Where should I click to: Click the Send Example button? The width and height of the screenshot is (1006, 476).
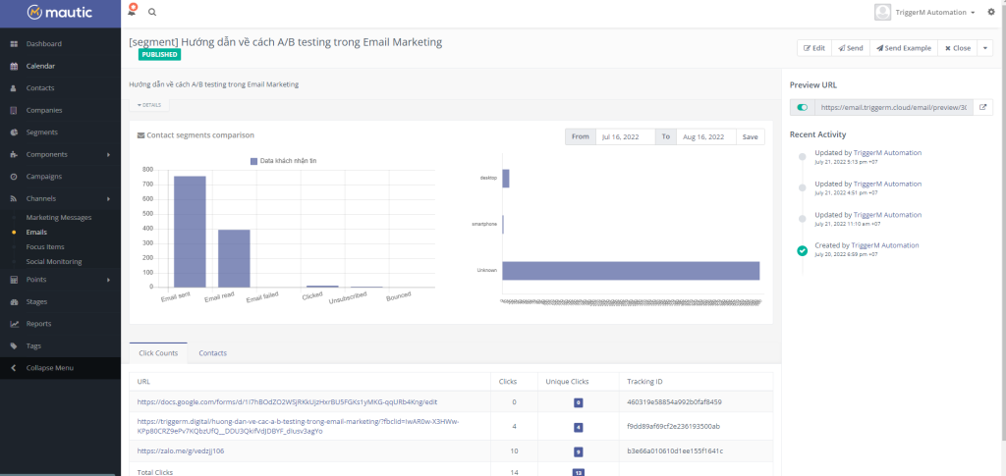pyautogui.click(x=903, y=47)
